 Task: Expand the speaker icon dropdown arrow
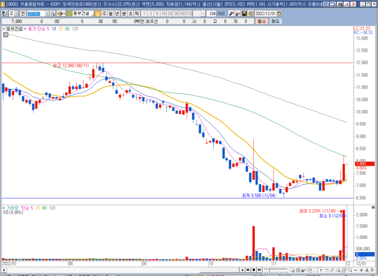click(65, 14)
